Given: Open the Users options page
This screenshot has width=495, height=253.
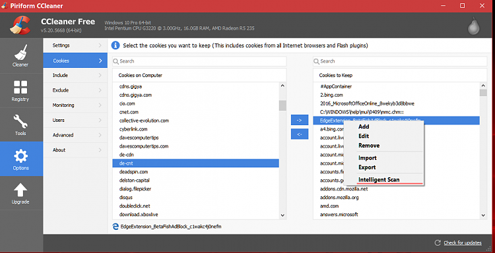Looking at the screenshot, I should [x=75, y=120].
